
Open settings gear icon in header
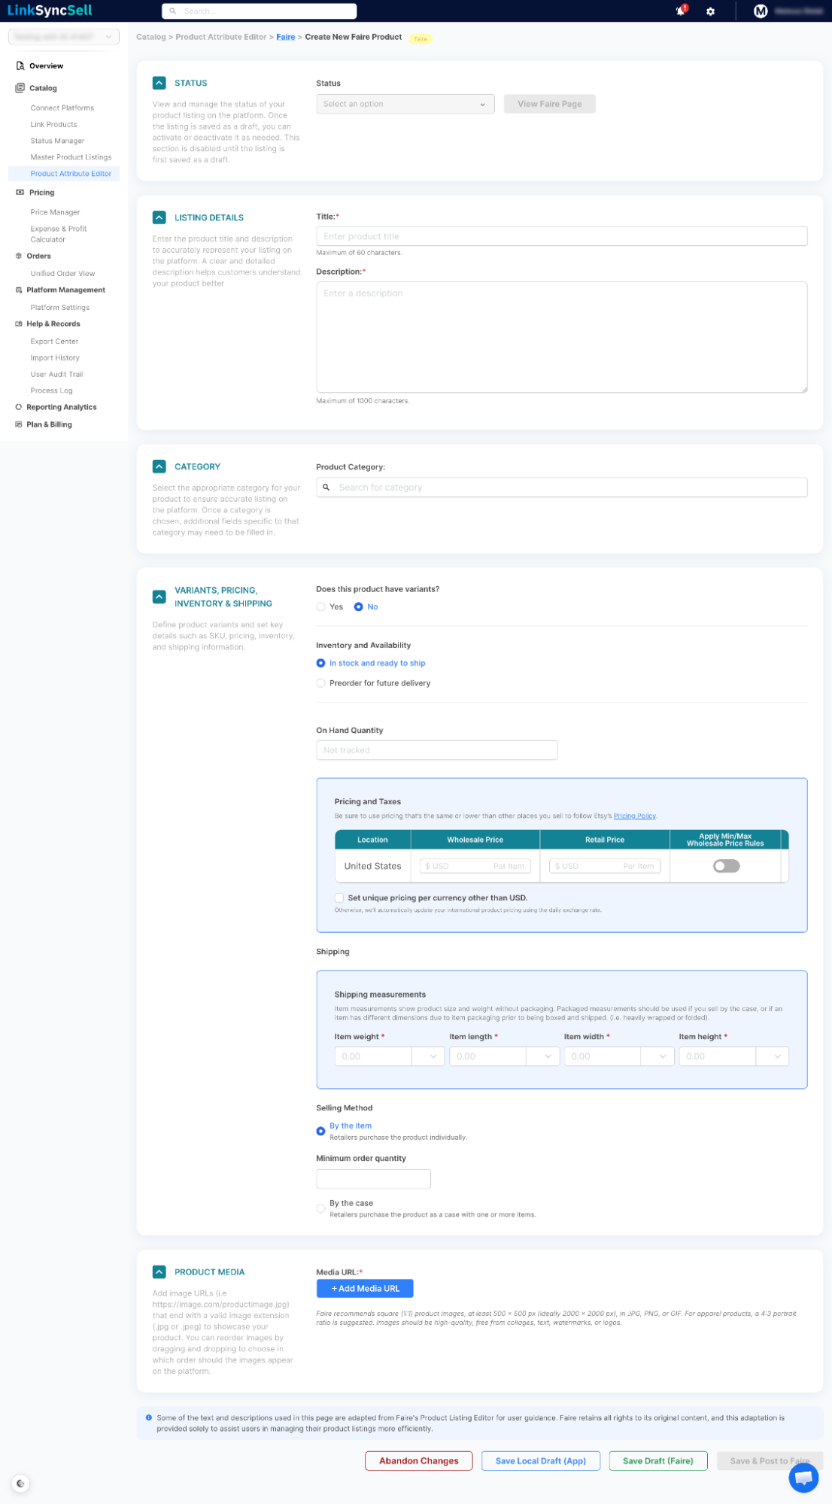click(x=710, y=11)
